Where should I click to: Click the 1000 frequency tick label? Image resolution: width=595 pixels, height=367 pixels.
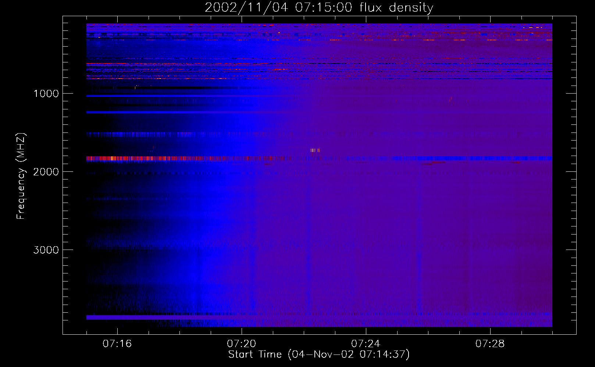pos(46,94)
